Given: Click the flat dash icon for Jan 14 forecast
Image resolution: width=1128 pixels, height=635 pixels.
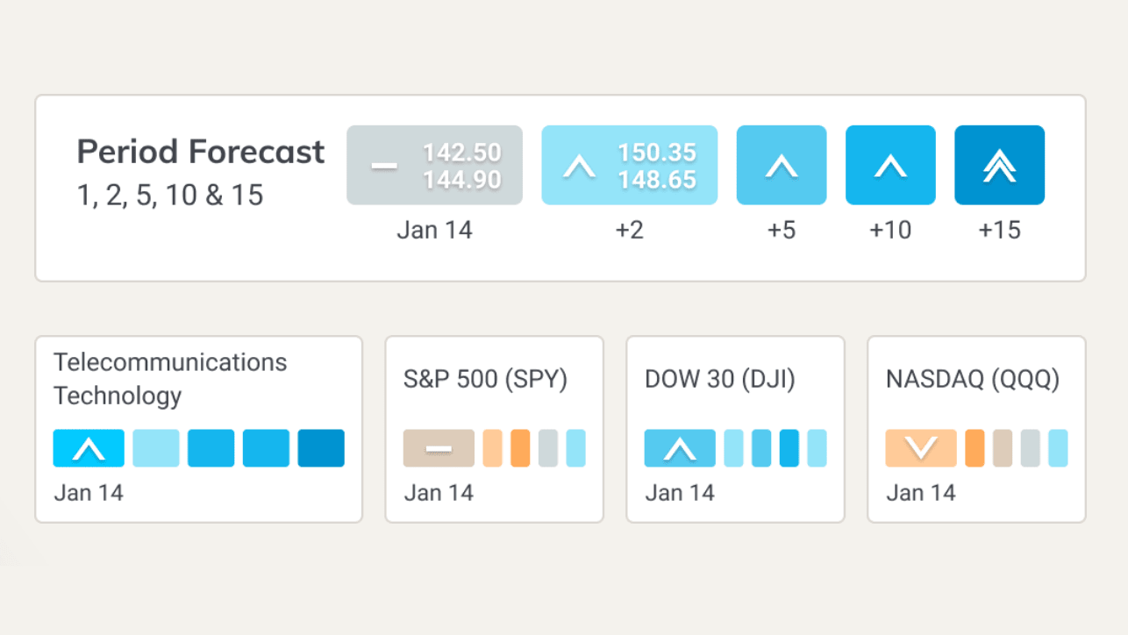Looking at the screenshot, I should tap(384, 165).
